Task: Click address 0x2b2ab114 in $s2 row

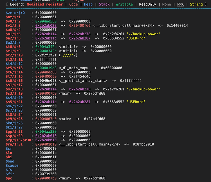Action: coord(46,89)
